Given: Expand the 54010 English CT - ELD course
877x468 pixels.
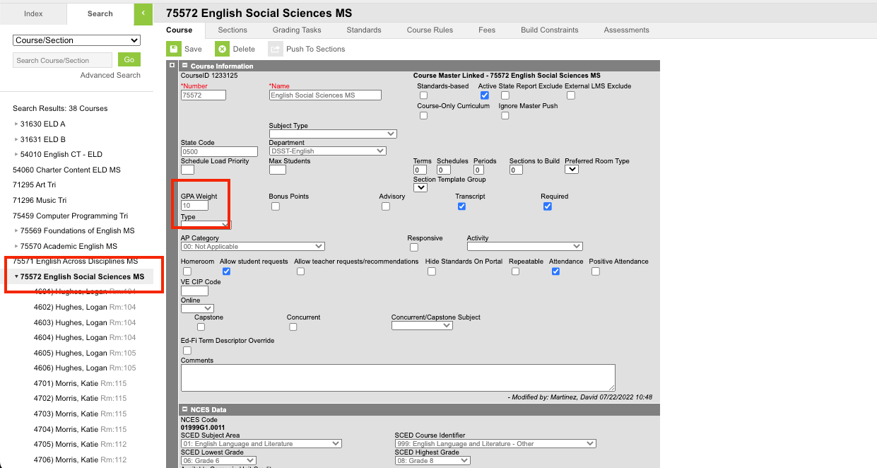Looking at the screenshot, I should point(16,155).
